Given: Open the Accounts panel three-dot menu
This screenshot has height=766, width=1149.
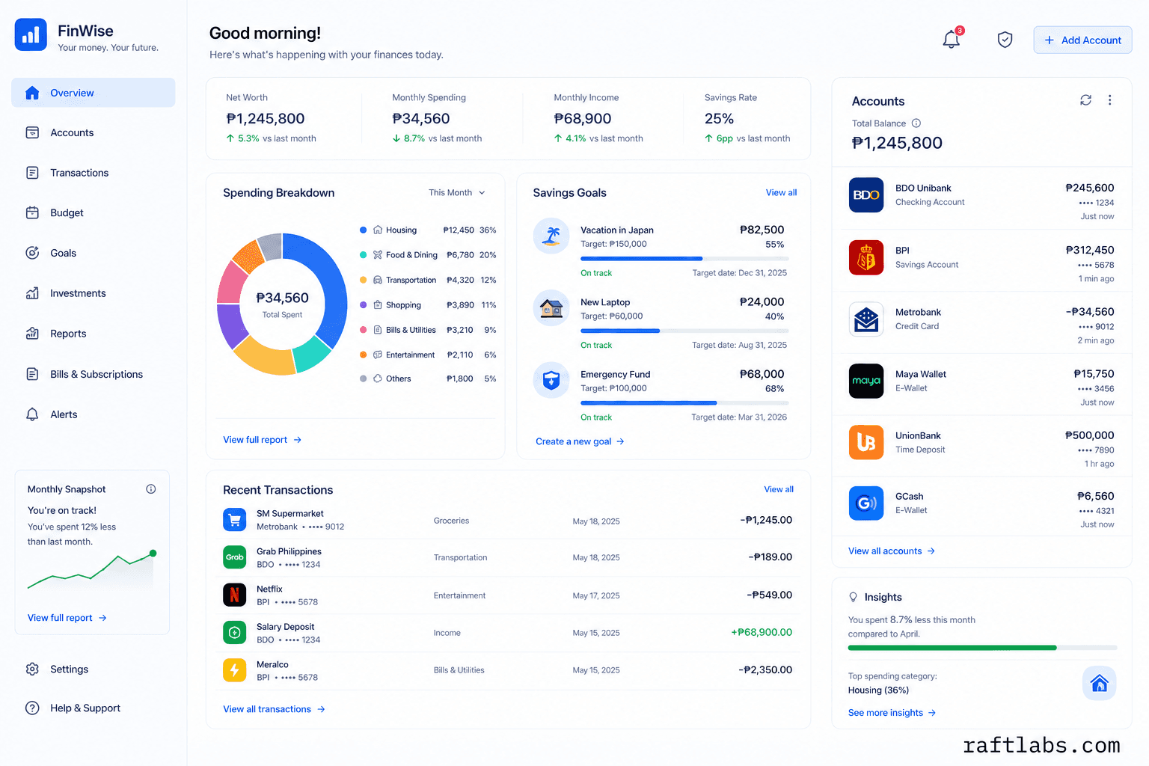Looking at the screenshot, I should [1109, 100].
